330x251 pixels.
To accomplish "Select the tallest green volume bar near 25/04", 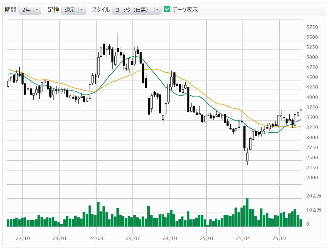I will point(247,212).
